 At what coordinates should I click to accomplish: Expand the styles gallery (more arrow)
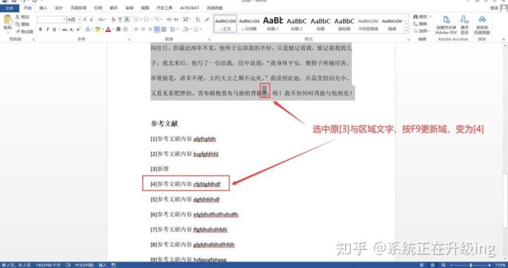point(407,30)
